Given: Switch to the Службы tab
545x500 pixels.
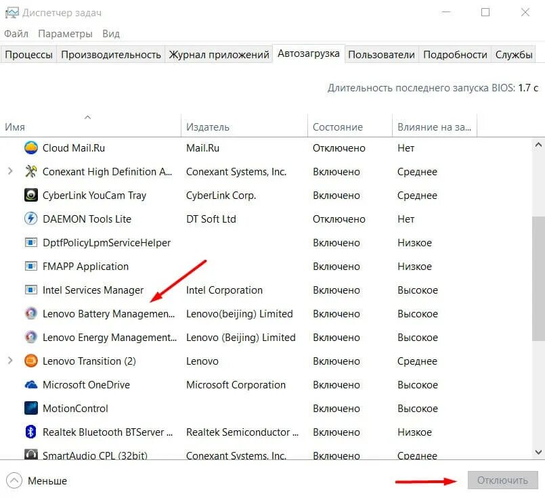Looking at the screenshot, I should pyautogui.click(x=513, y=55).
